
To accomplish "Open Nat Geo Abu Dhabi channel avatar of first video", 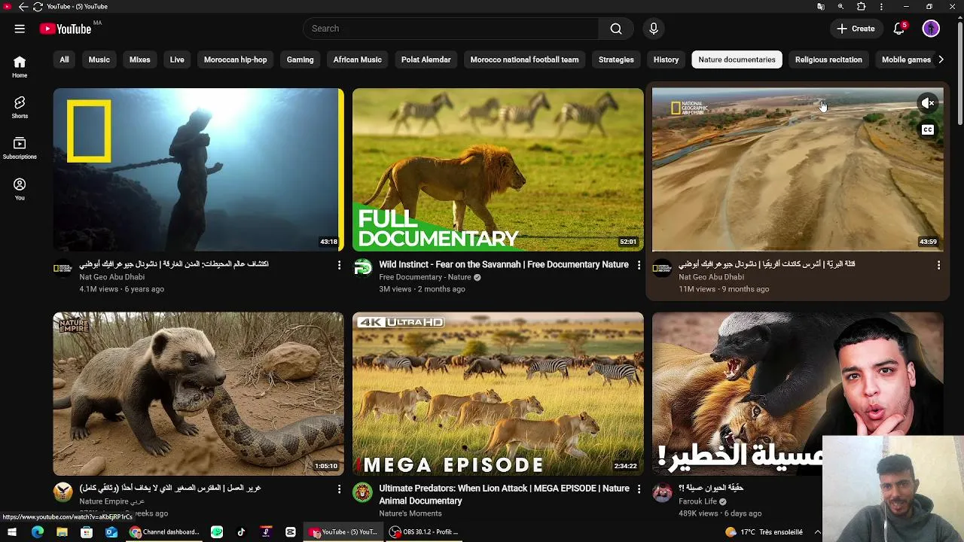I will point(63,268).
